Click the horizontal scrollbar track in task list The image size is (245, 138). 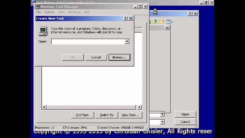[91, 107]
